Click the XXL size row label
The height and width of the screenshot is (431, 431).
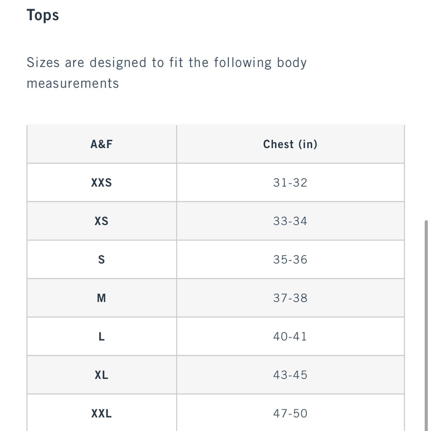(x=101, y=413)
